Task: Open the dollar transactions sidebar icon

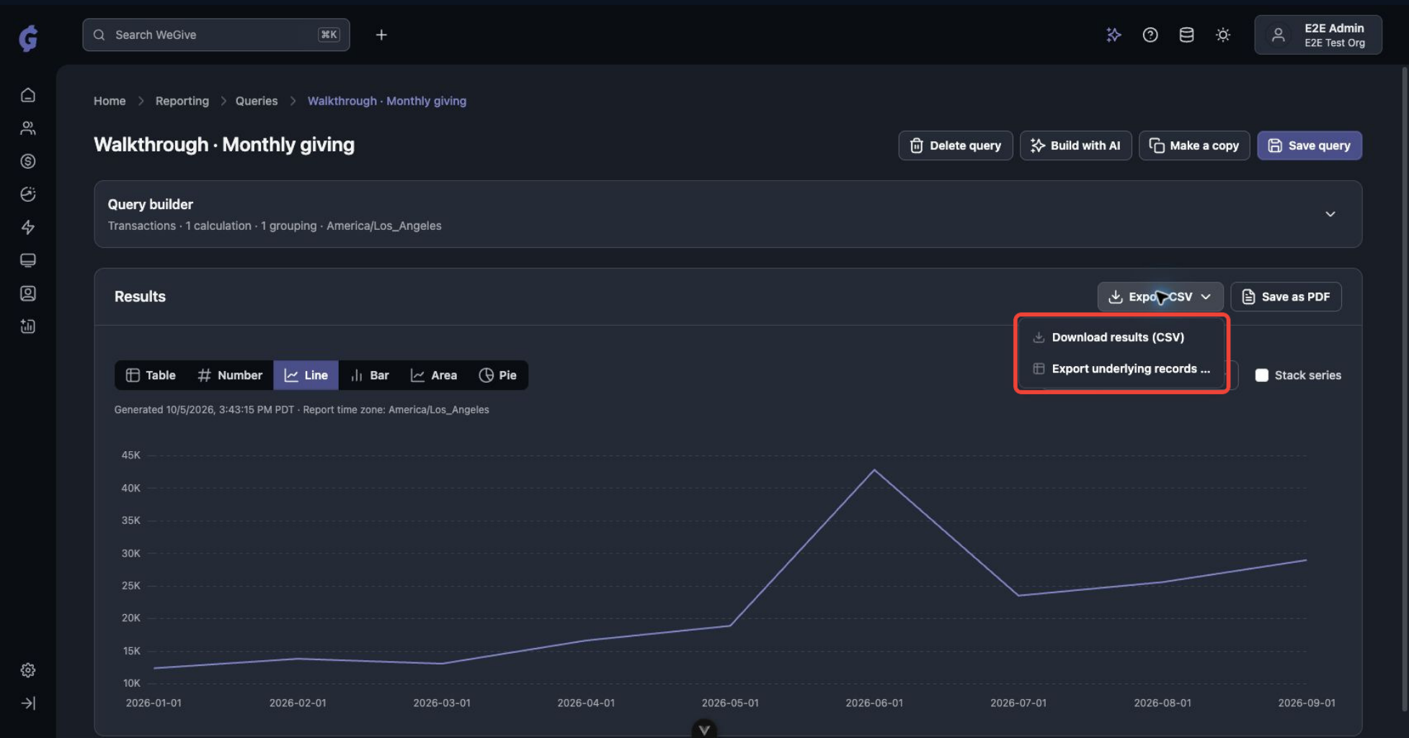Action: [x=28, y=161]
